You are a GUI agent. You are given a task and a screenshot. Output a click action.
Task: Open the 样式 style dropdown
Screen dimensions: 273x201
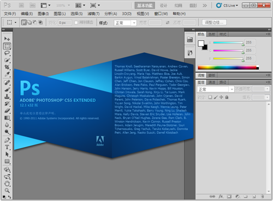125,23
